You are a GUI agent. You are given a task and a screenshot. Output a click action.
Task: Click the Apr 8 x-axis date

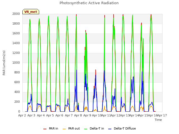click(78, 115)
